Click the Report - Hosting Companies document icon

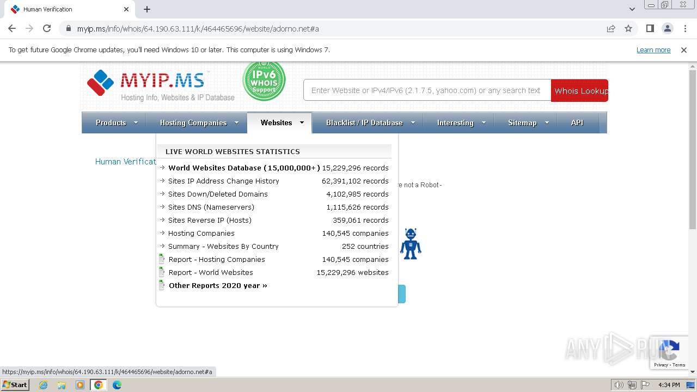point(162,259)
